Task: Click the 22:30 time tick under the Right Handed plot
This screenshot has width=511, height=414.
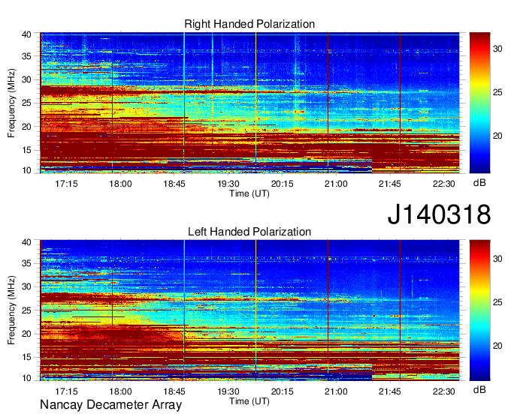Action: pos(444,184)
